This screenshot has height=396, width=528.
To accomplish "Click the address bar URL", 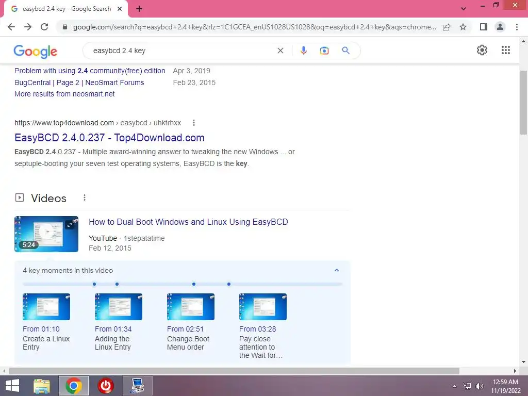I will click(254, 27).
